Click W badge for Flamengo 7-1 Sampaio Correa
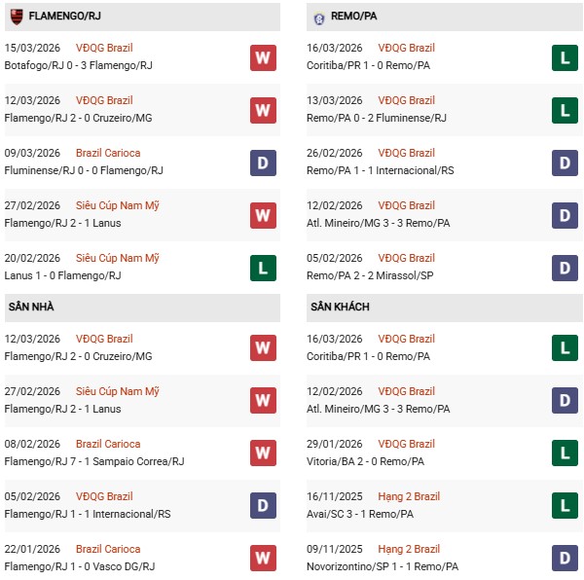 [x=262, y=453]
